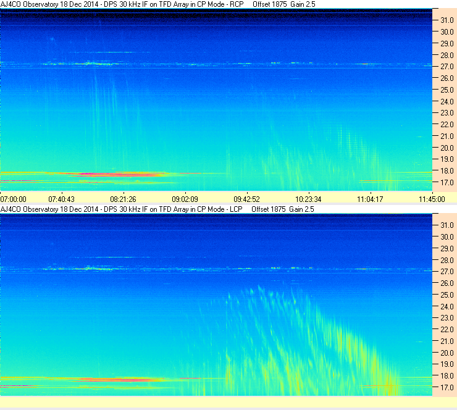Click the 23.0 label on RCP frequency axis

tap(447, 113)
